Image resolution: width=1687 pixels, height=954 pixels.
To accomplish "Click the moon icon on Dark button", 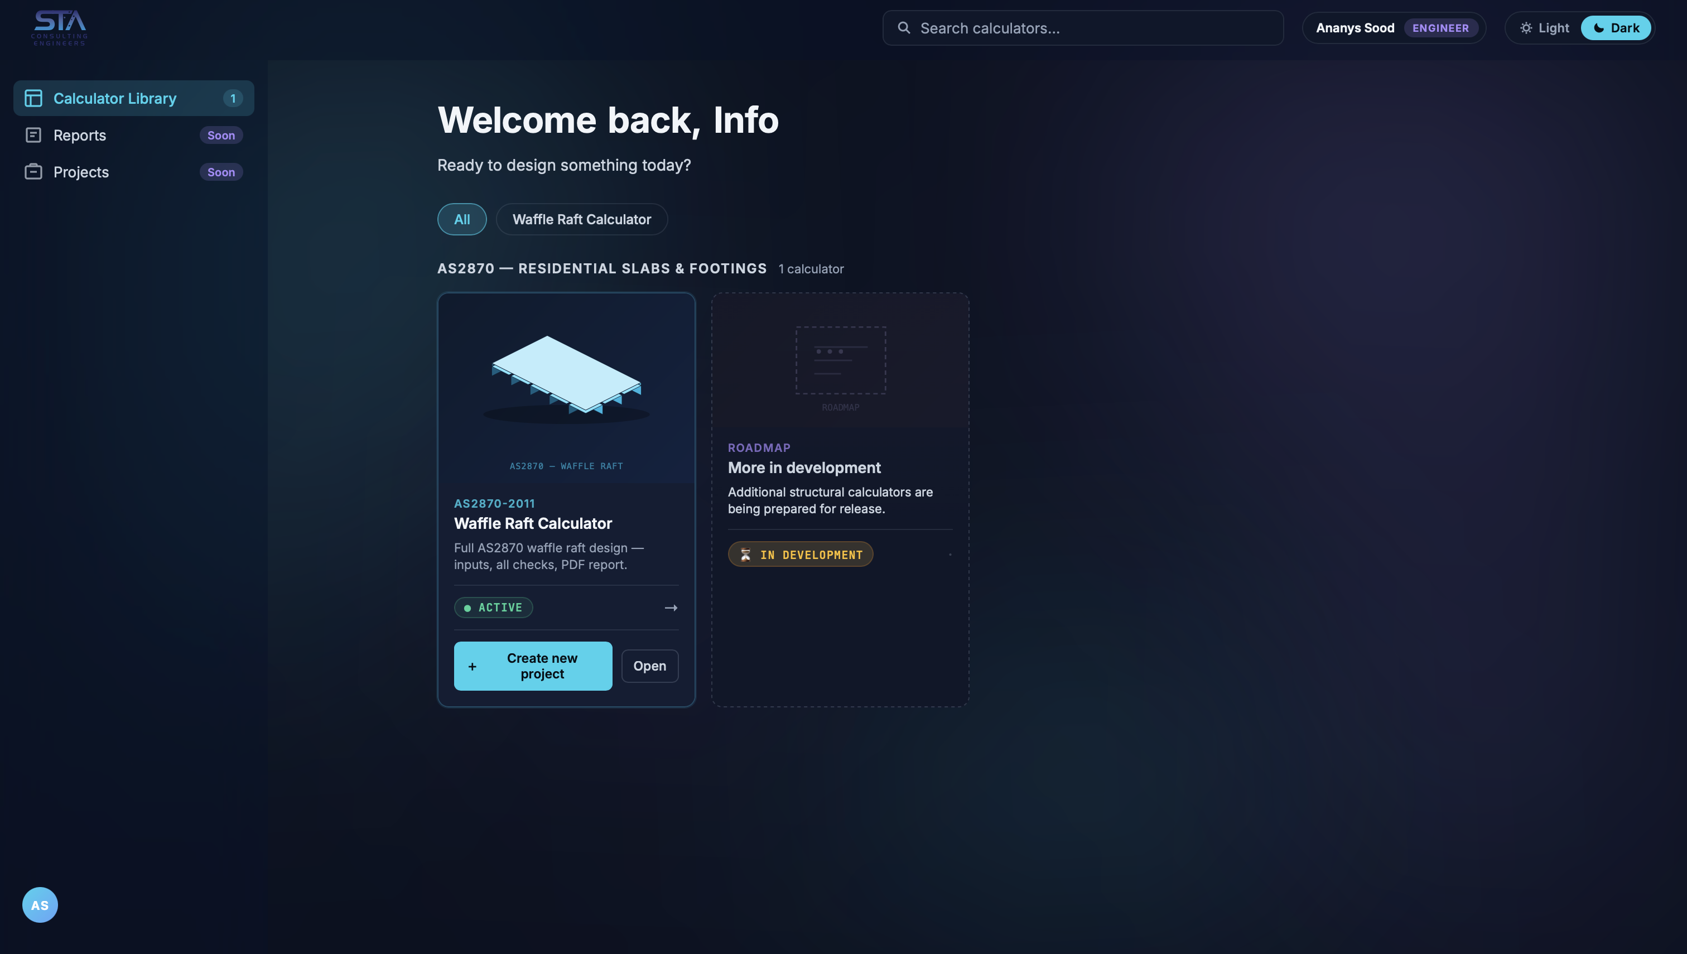I will pos(1598,27).
